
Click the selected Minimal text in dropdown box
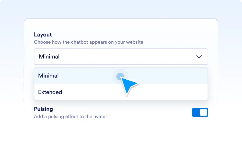point(49,56)
